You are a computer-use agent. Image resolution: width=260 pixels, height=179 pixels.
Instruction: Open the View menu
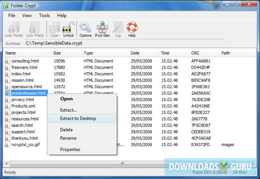27,16
